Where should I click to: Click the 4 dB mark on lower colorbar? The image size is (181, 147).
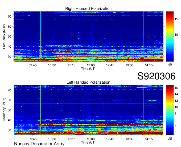point(176,126)
